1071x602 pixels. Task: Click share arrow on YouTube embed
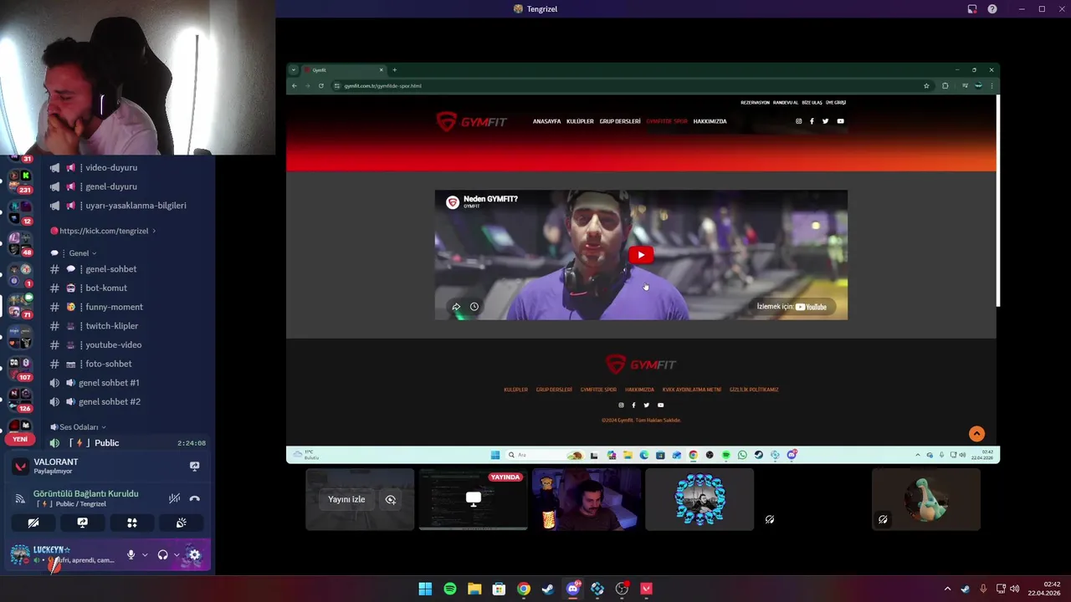click(456, 307)
